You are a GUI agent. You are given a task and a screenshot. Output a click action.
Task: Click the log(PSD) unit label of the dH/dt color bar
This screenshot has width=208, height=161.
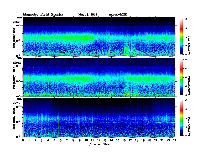(190, 45)
